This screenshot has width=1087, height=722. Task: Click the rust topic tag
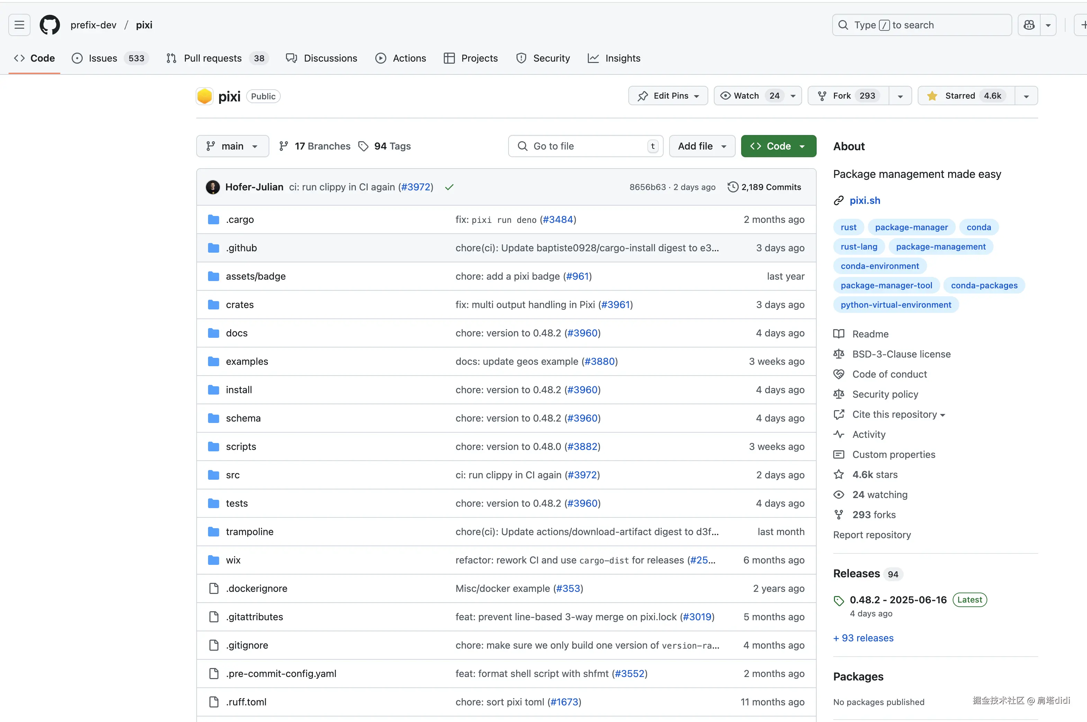coord(848,227)
